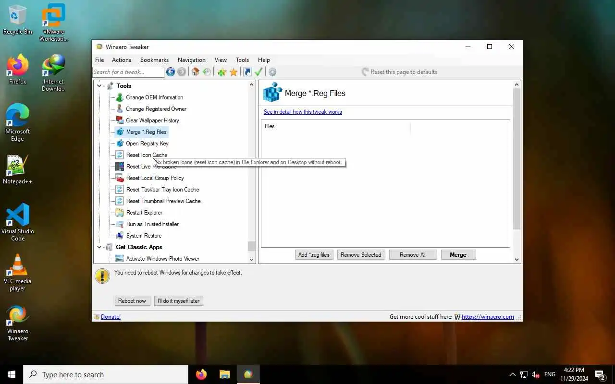Click the VLC media player desktop icon

18,265
